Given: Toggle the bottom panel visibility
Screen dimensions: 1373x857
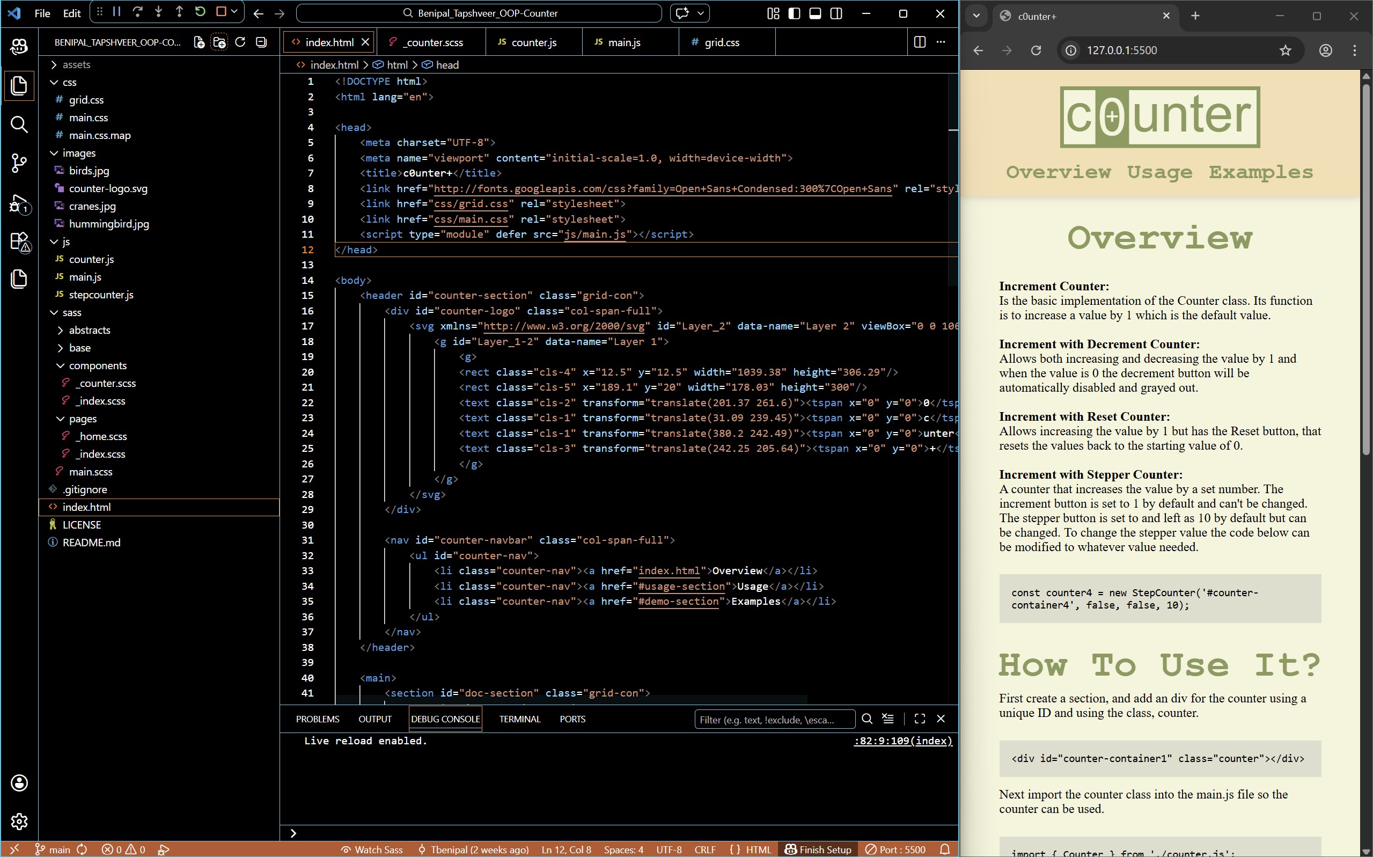Looking at the screenshot, I should tap(816, 13).
